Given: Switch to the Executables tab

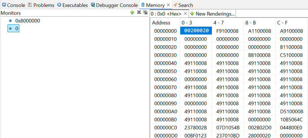Looking at the screenshot, I should (73, 5).
